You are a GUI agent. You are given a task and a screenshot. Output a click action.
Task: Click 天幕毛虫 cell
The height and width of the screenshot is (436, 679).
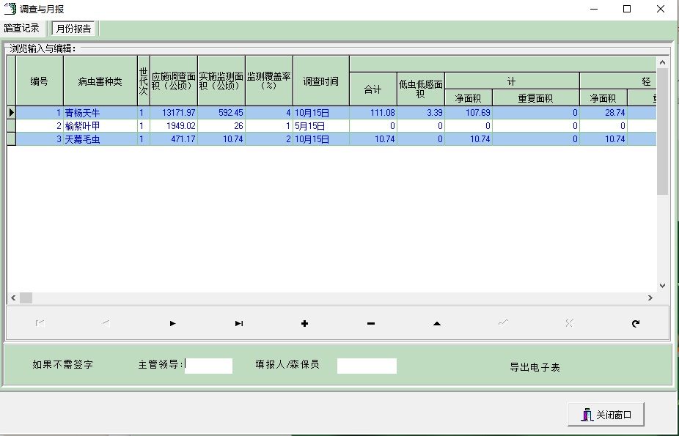tap(100, 138)
